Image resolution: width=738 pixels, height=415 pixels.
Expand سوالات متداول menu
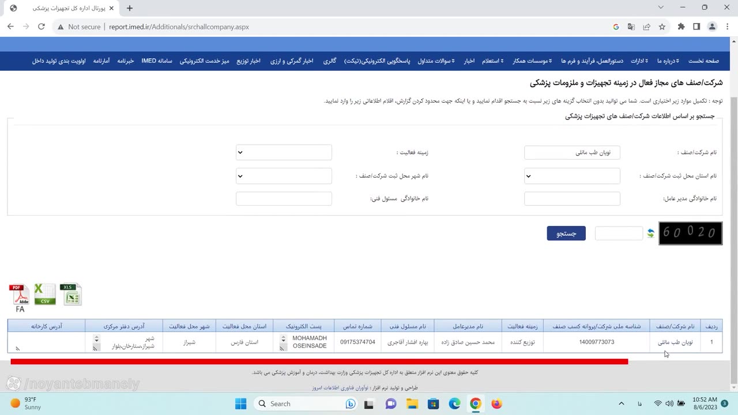pos(436,61)
